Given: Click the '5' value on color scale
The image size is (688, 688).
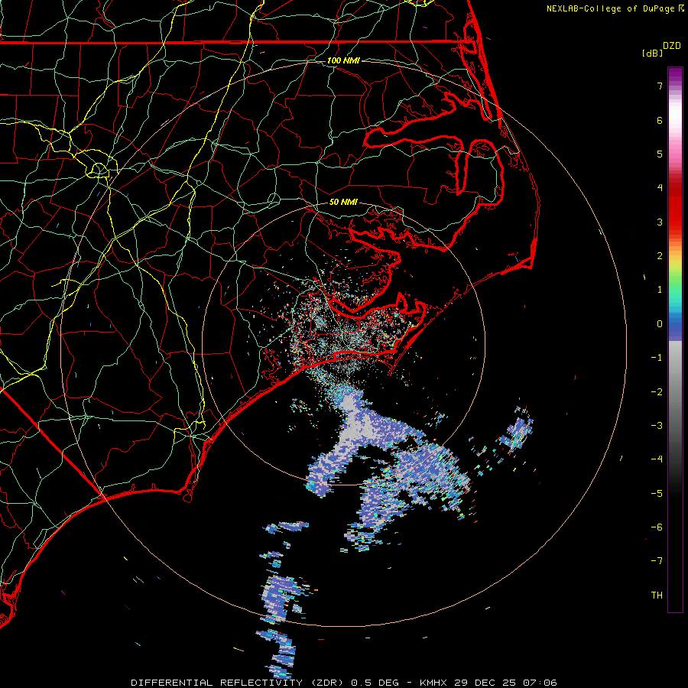Looking at the screenshot, I should (x=660, y=154).
